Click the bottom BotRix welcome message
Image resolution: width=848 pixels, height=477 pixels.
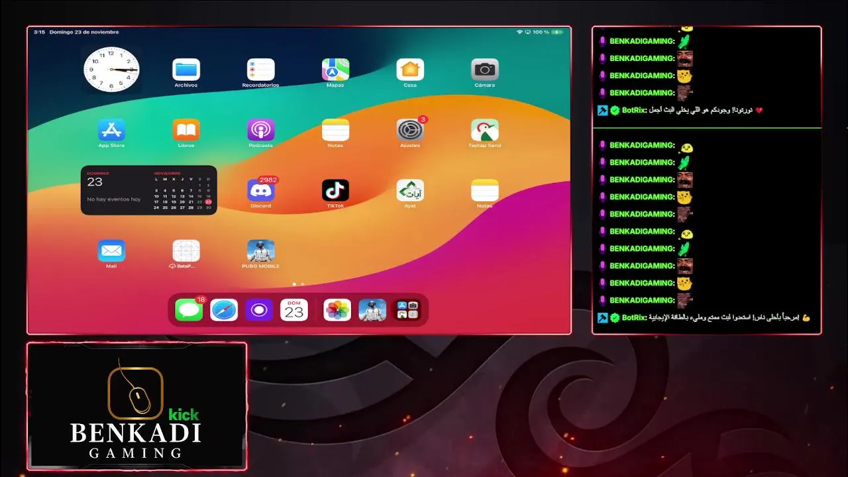(x=704, y=317)
